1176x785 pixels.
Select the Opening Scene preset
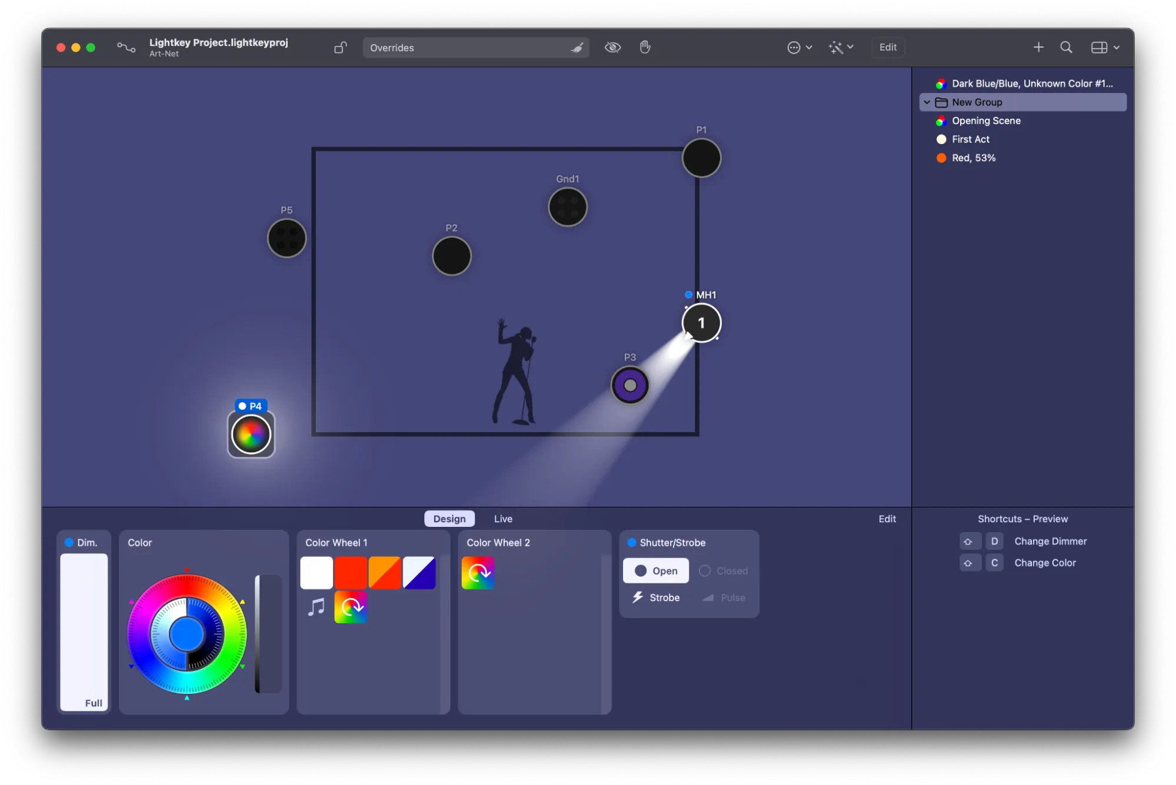click(x=986, y=121)
